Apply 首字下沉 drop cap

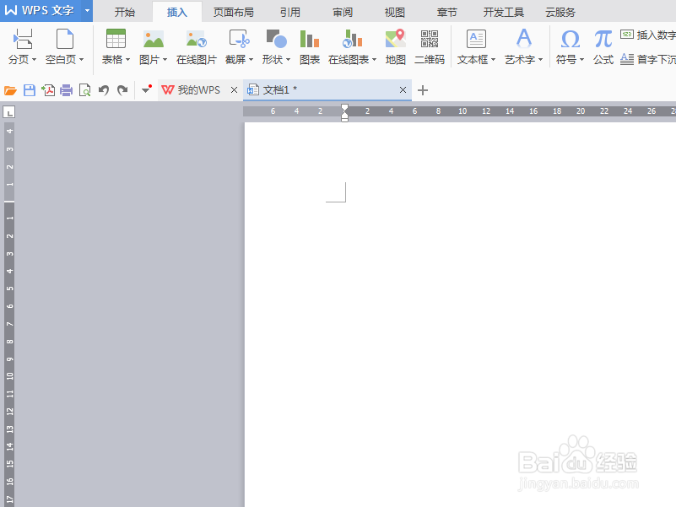click(648, 59)
